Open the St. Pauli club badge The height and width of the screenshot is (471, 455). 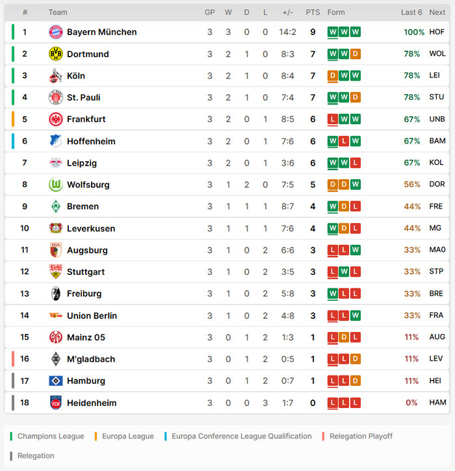[x=56, y=97]
